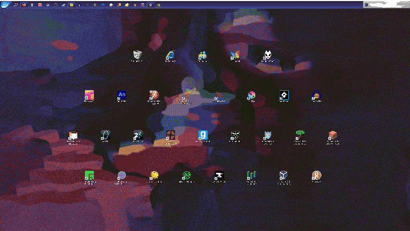Click the Start button on the taskbar
Viewport: 410px width, 231px height.
point(6,4)
